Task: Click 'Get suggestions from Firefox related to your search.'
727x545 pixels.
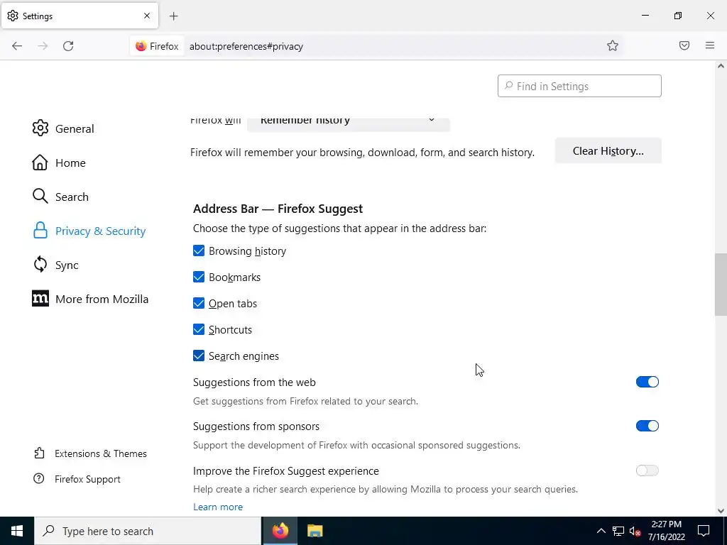Action: click(305, 402)
